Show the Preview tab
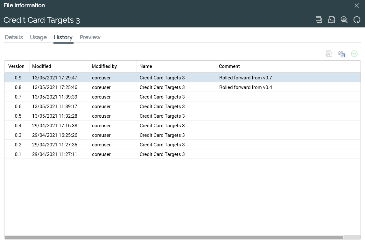The image size is (365, 243). (x=90, y=37)
